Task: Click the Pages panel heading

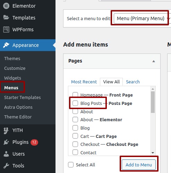Action: 75,61
